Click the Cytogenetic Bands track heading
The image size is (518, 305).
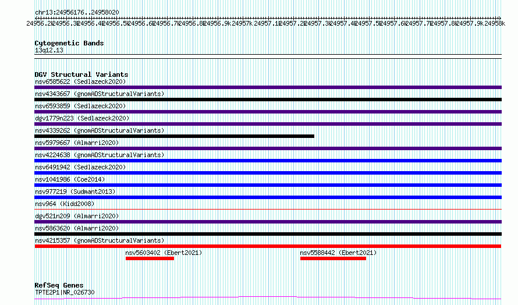click(x=69, y=43)
